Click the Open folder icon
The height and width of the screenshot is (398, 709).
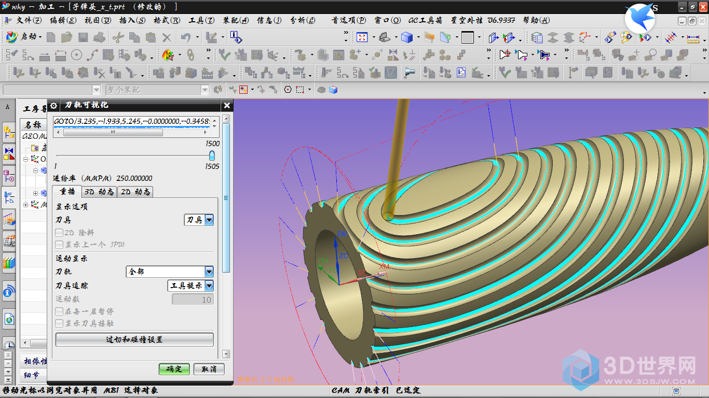tap(66, 37)
